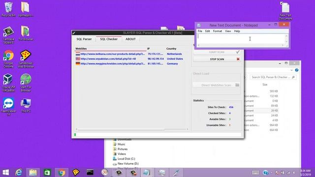Open This PC desktop icon

click(x=26, y=105)
